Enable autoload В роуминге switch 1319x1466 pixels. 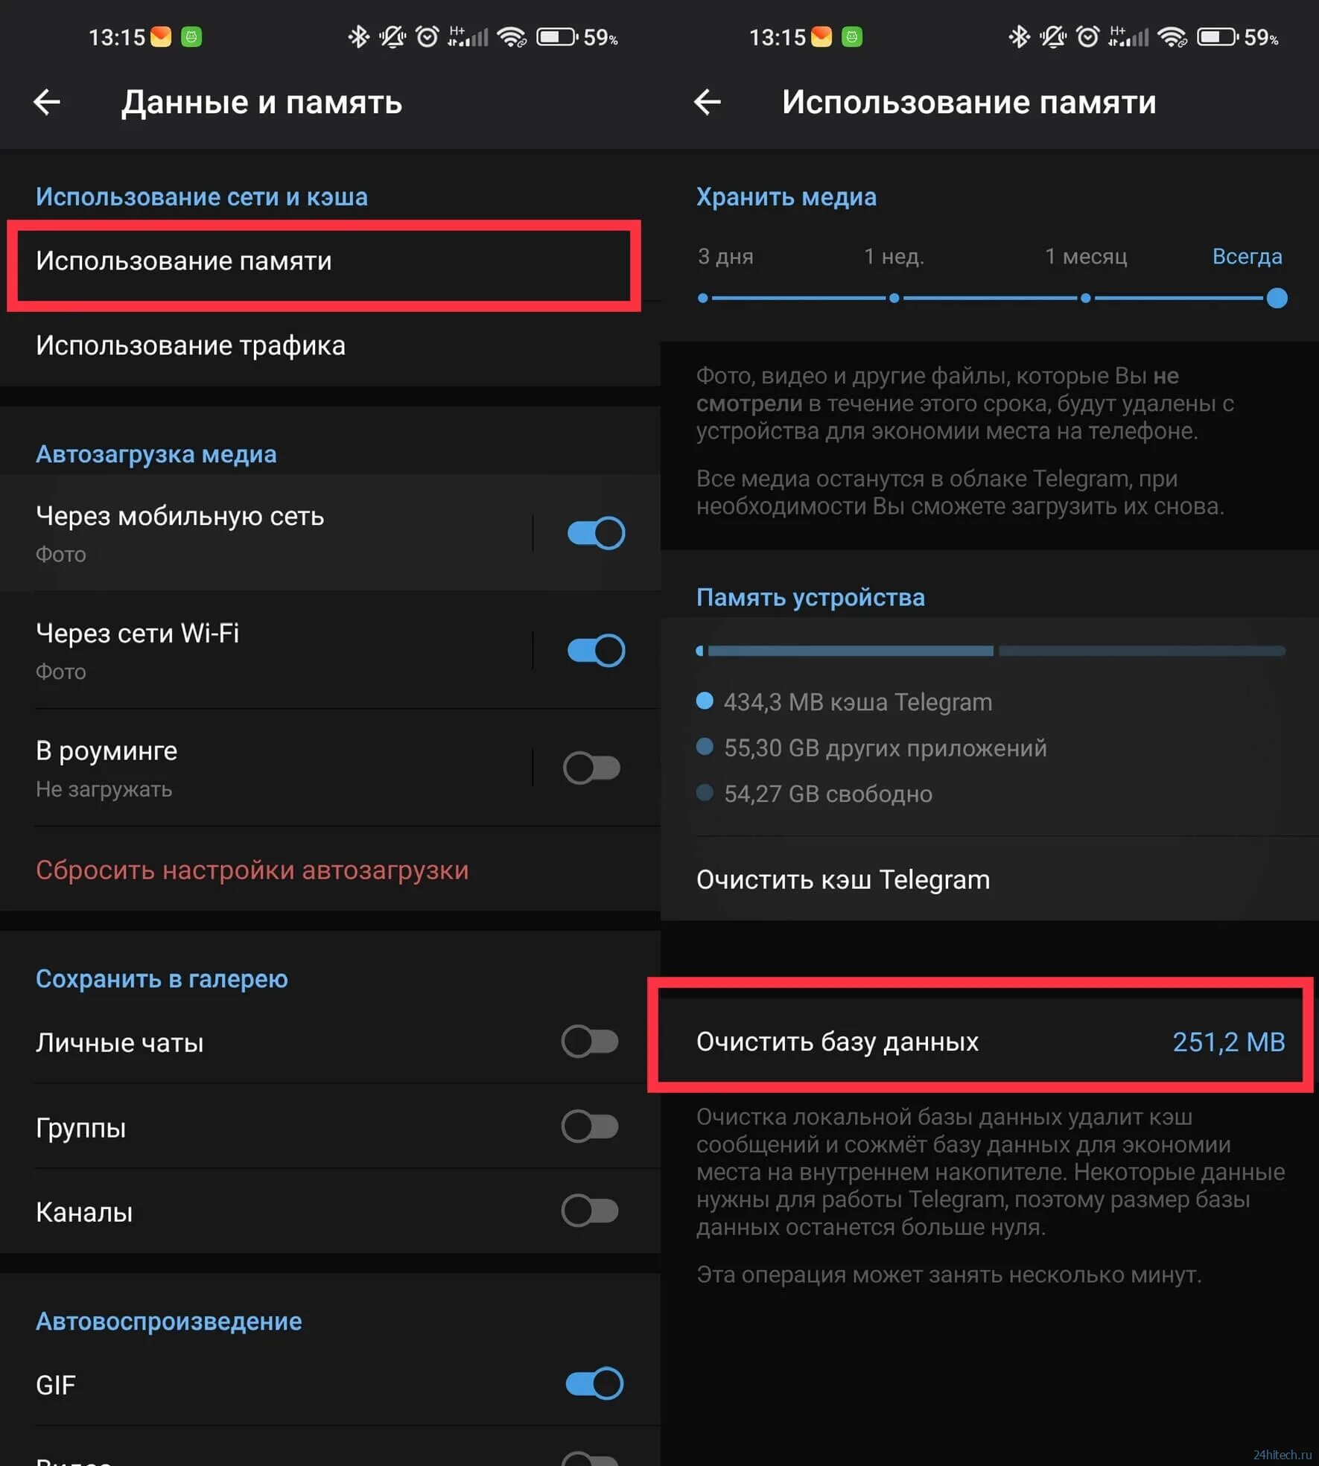click(592, 768)
